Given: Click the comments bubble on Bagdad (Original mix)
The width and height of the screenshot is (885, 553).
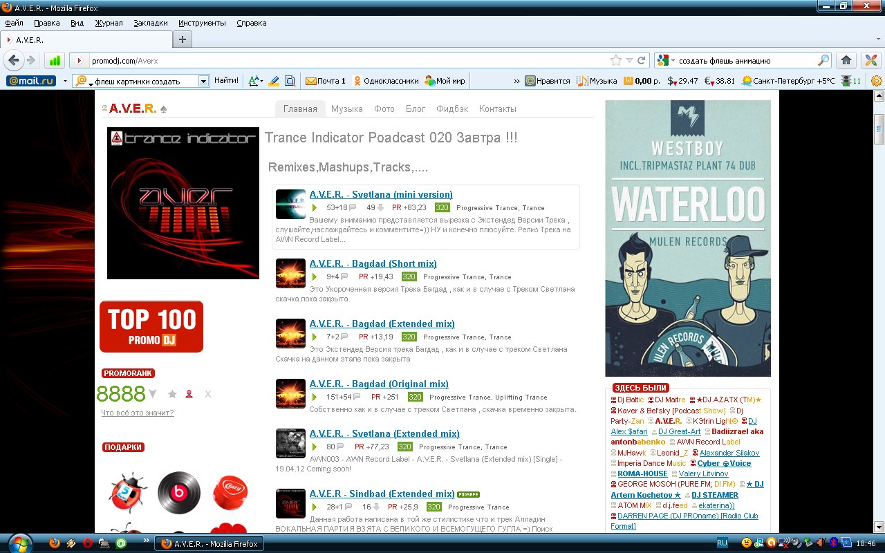Looking at the screenshot, I should [x=356, y=397].
